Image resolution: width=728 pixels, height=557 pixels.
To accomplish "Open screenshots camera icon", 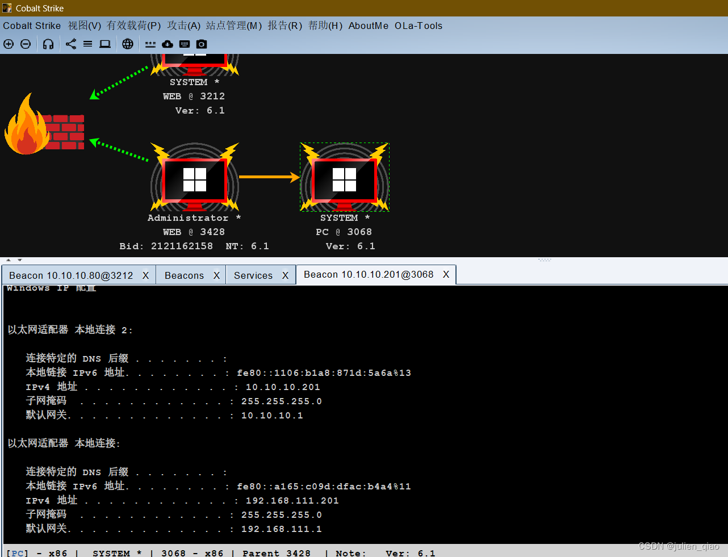I will pyautogui.click(x=202, y=44).
